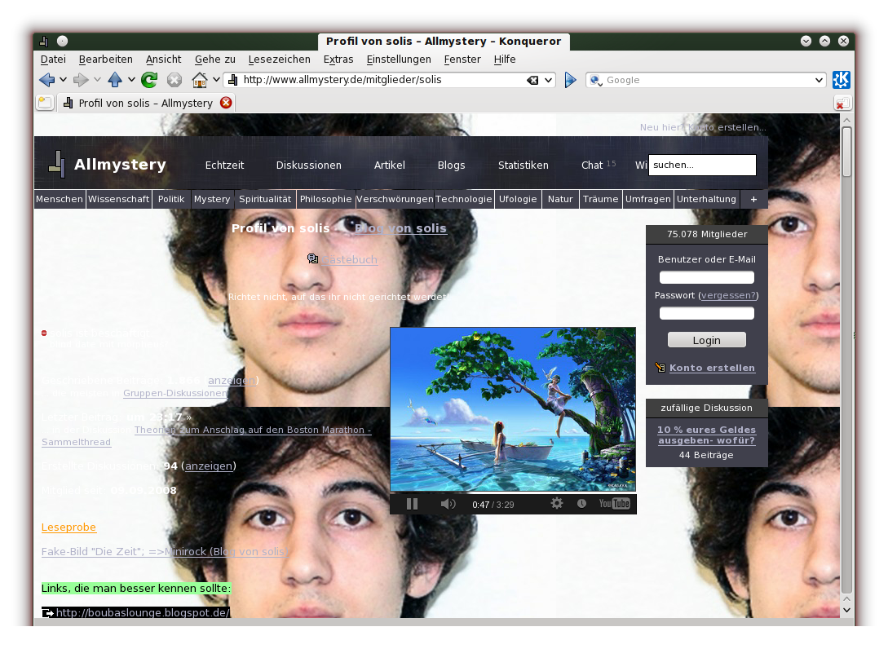Viewport: 888px width, 671px height.
Task: Click the Gästebuch icon
Action: pyautogui.click(x=312, y=258)
